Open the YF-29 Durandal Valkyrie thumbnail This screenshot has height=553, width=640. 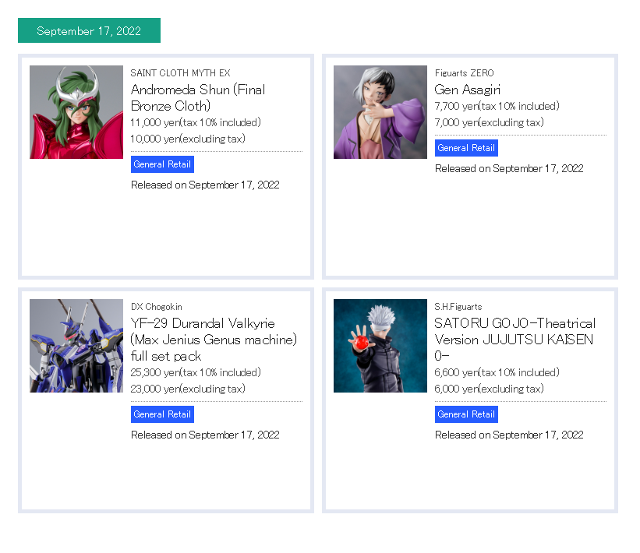pos(76,346)
